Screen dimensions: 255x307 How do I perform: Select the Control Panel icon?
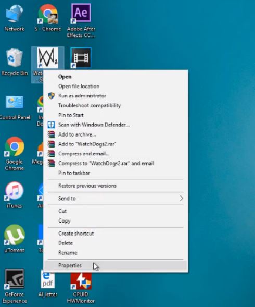(x=14, y=102)
